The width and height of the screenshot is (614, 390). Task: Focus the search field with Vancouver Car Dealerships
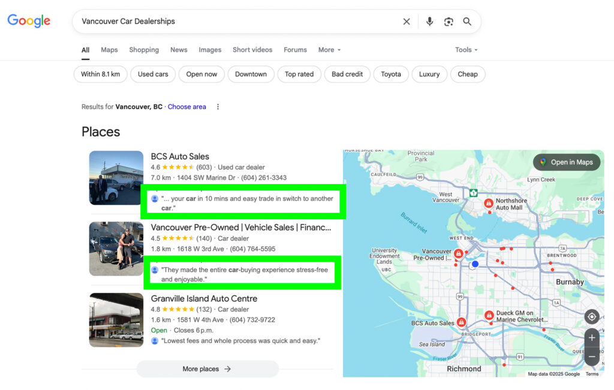pos(239,22)
